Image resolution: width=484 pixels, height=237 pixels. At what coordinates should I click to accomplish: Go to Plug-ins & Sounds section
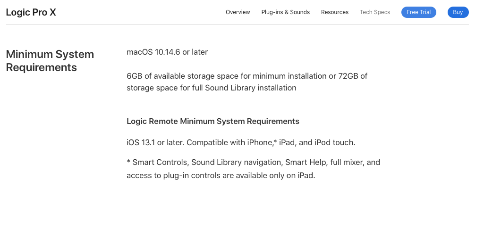pos(286,12)
